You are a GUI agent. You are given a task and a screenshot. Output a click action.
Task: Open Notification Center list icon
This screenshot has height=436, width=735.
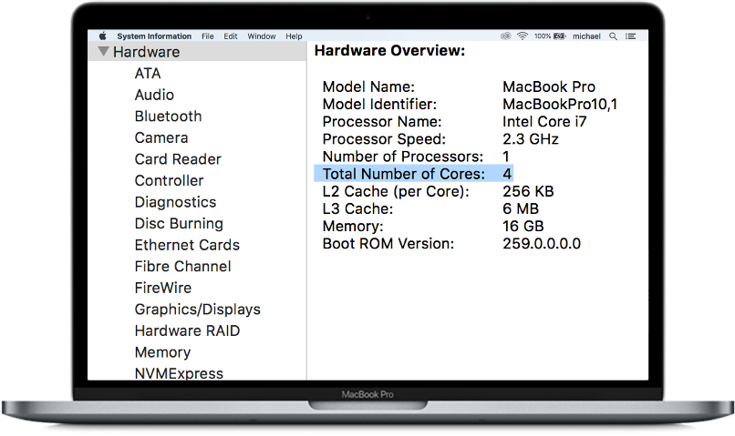pyautogui.click(x=630, y=36)
